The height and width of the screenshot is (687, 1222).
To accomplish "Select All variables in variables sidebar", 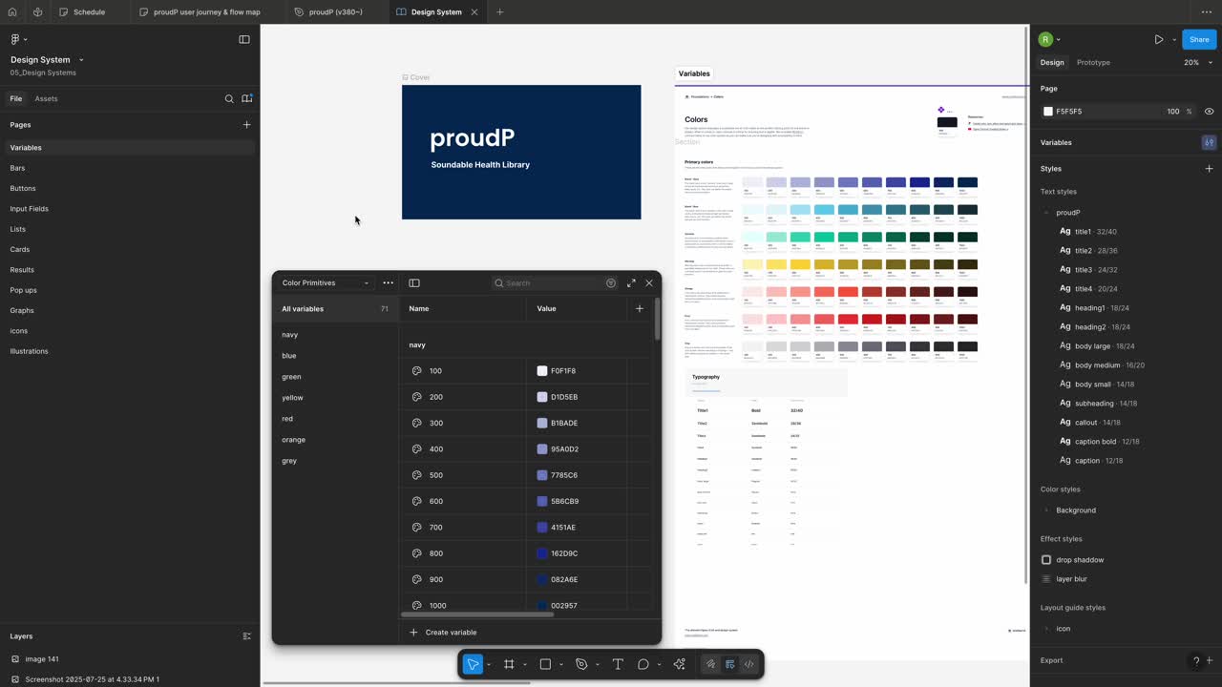I will coord(335,309).
